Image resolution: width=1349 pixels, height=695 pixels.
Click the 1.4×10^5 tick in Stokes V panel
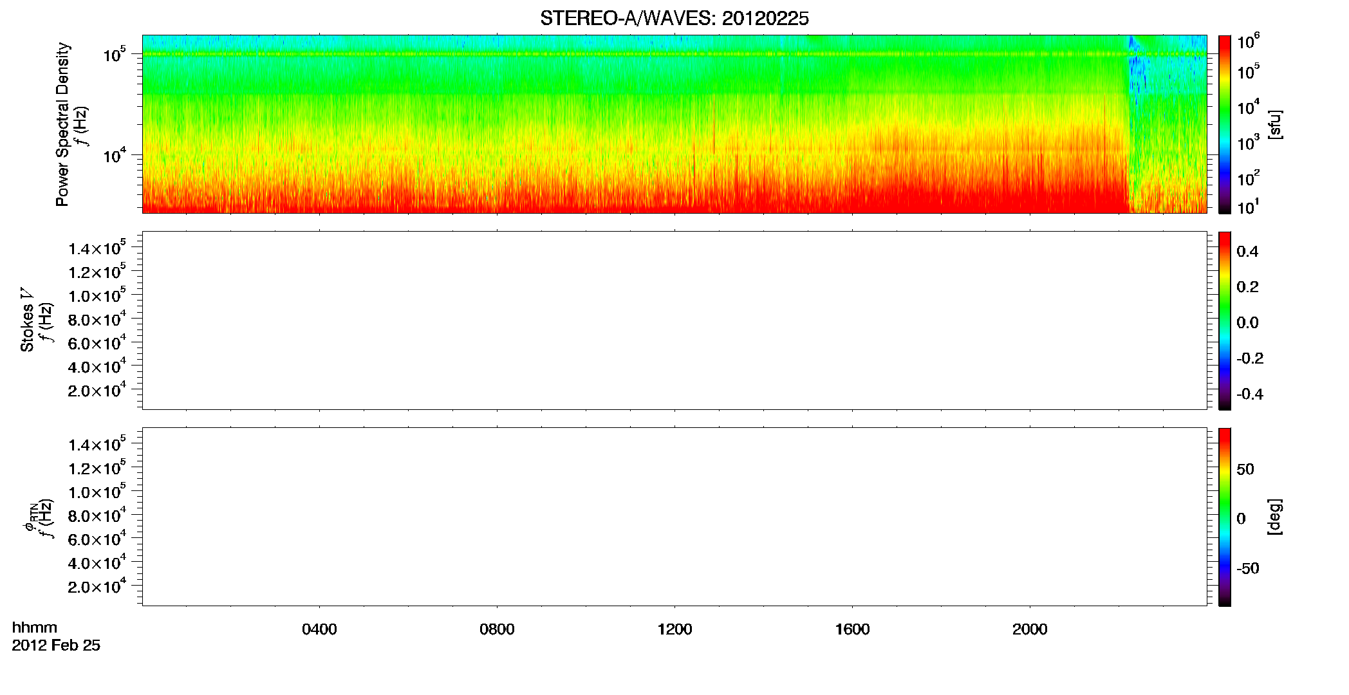[97, 247]
